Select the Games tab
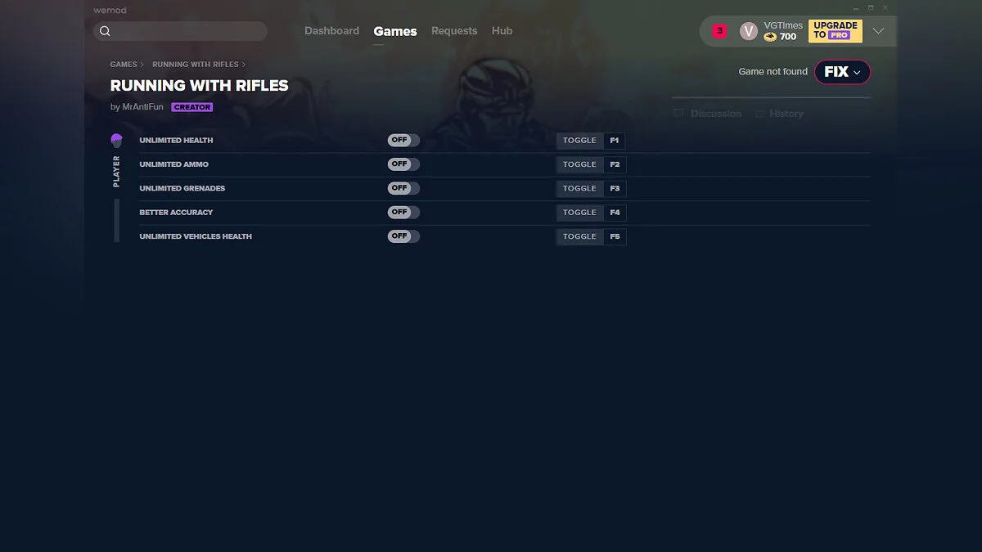982x552 pixels. pos(395,31)
